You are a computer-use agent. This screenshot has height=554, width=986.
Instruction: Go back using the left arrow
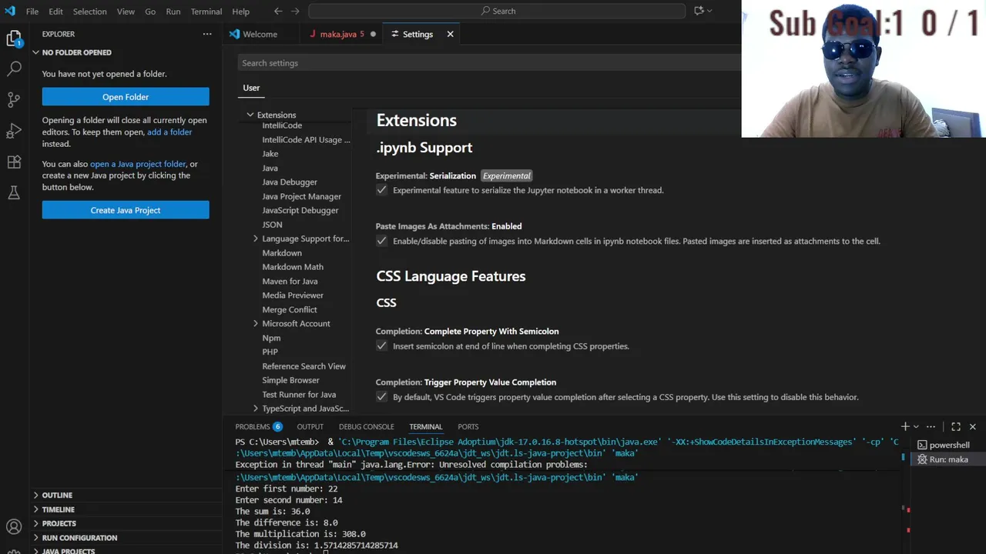pyautogui.click(x=278, y=11)
